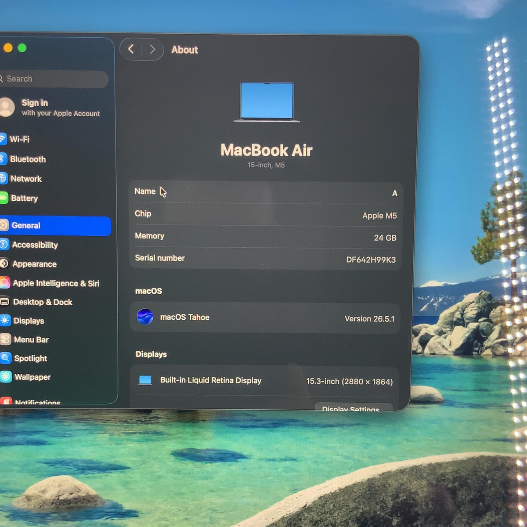Click the 'About' page title

(184, 50)
